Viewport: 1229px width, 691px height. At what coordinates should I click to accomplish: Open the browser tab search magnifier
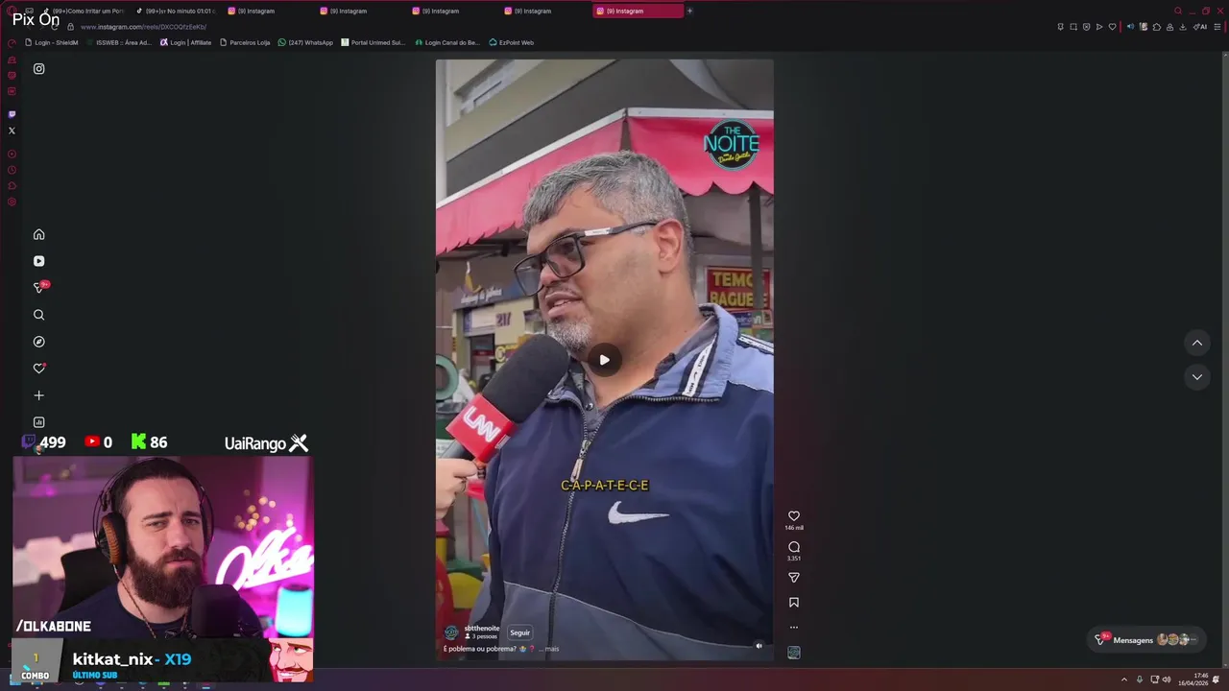pyautogui.click(x=1178, y=11)
